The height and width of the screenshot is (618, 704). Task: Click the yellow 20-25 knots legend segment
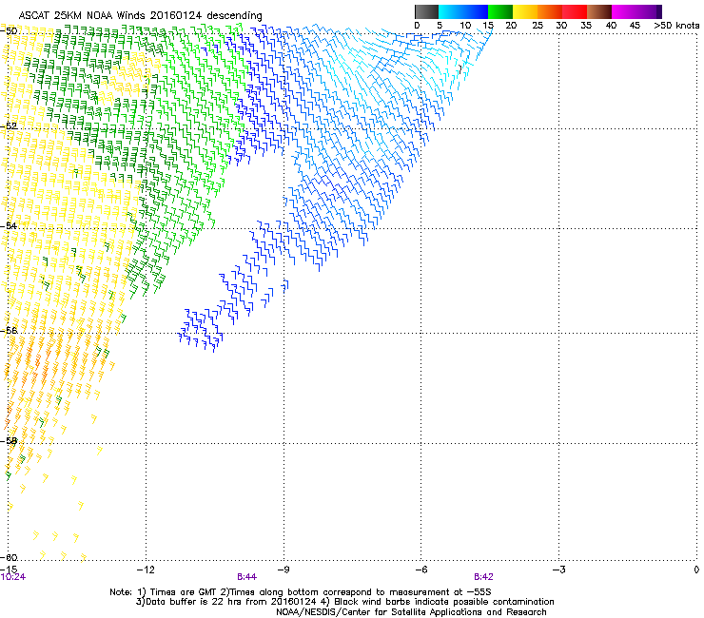click(525, 11)
